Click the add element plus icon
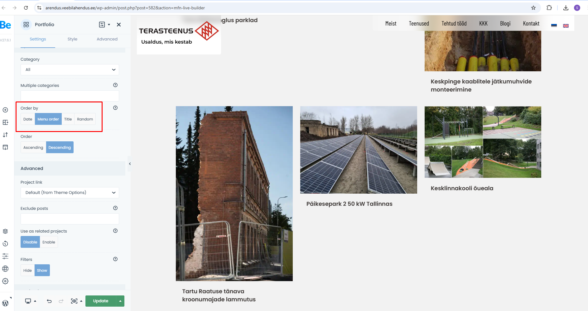Viewport: 588px width, 311px height. point(5,110)
